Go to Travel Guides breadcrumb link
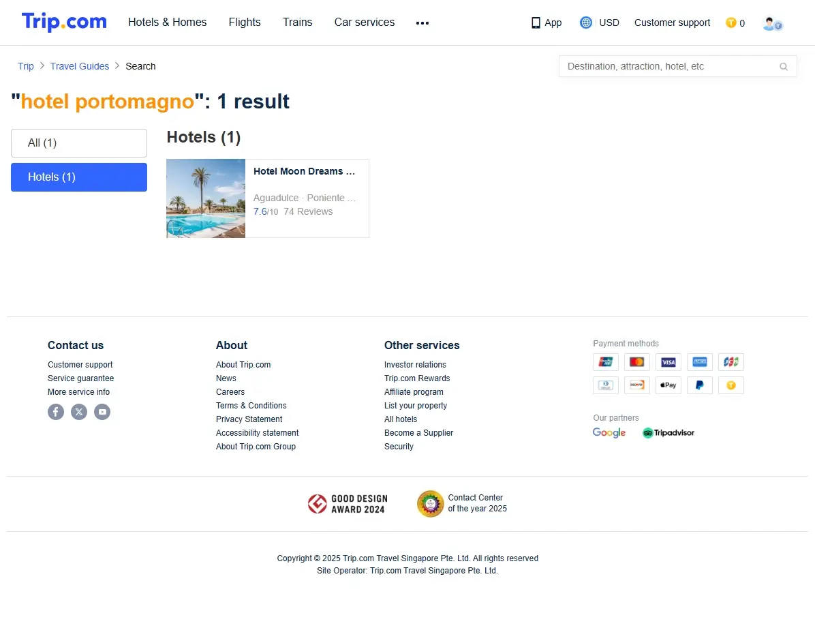The image size is (815, 628). 80,66
